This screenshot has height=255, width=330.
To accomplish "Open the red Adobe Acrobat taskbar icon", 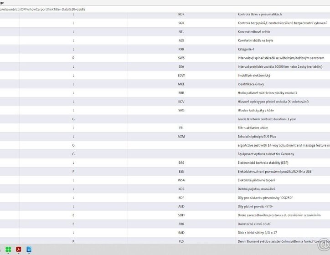I will click(19, 250).
